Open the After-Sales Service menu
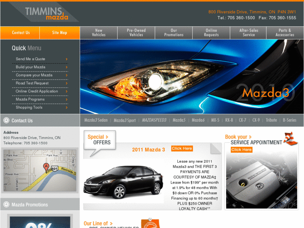 [248, 33]
